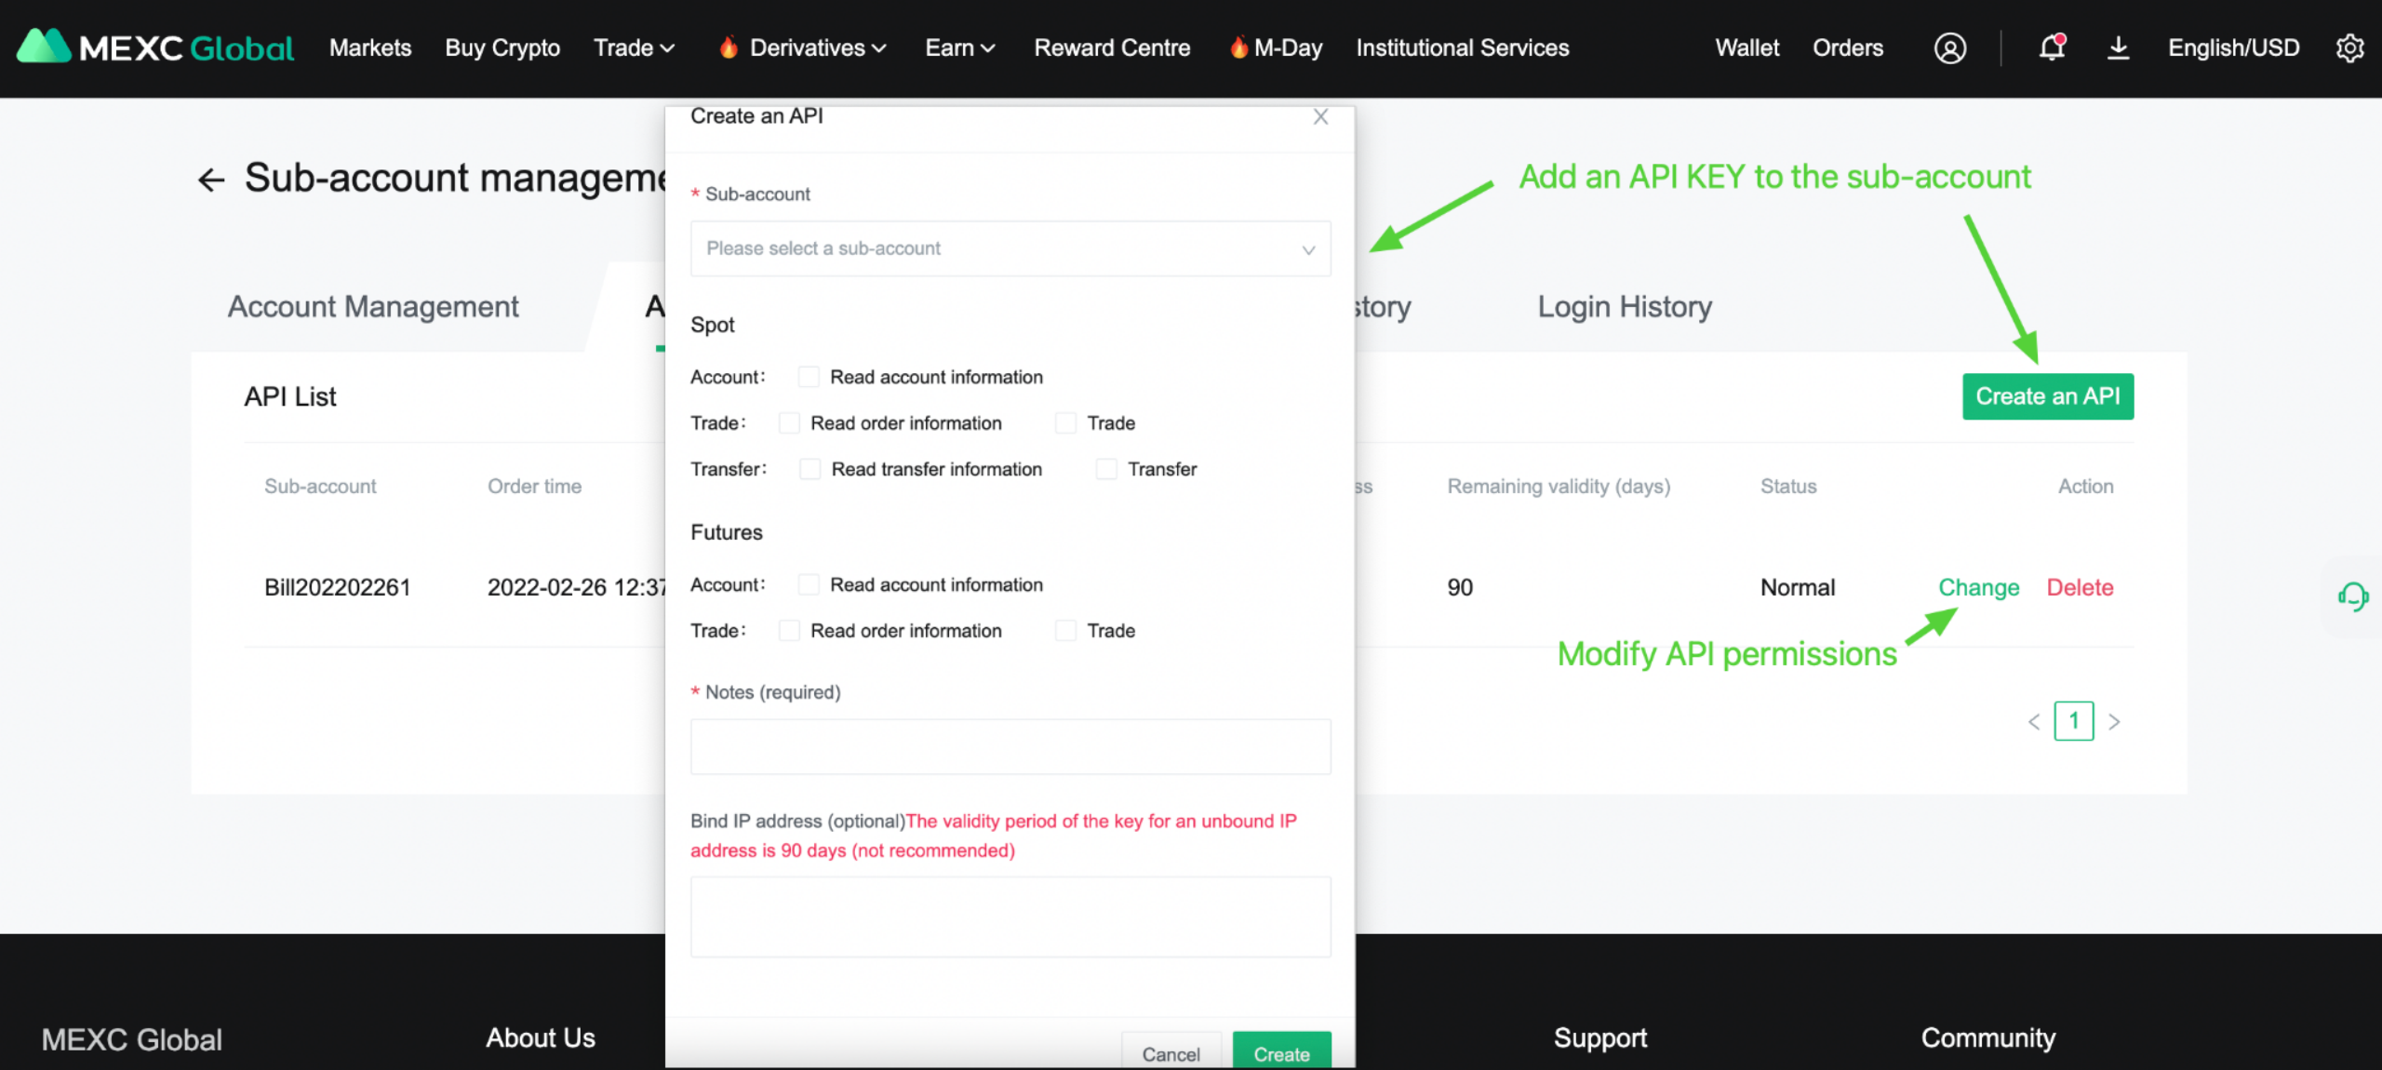The image size is (2382, 1070).
Task: Open the settings gear icon
Action: (2349, 47)
